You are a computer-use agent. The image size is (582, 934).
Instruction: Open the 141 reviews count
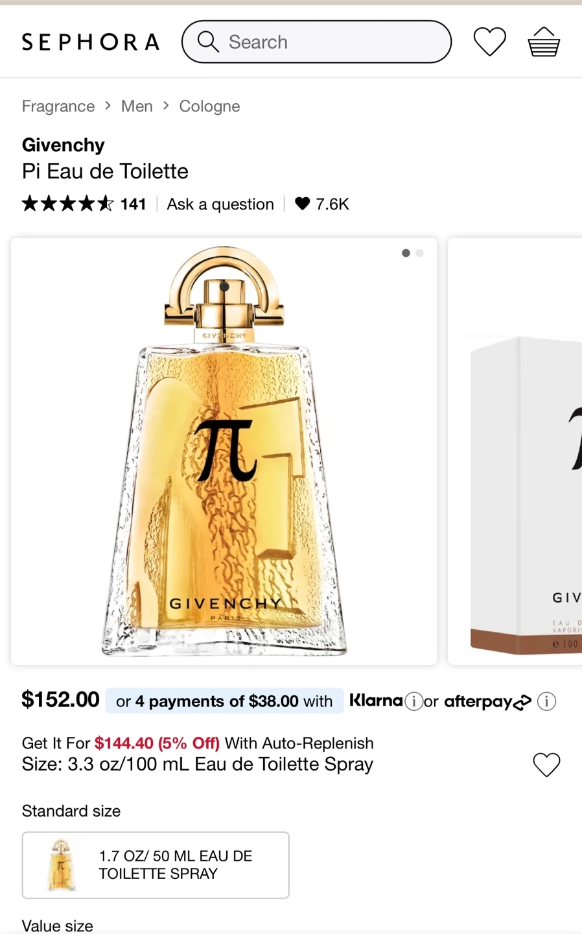[x=133, y=204]
